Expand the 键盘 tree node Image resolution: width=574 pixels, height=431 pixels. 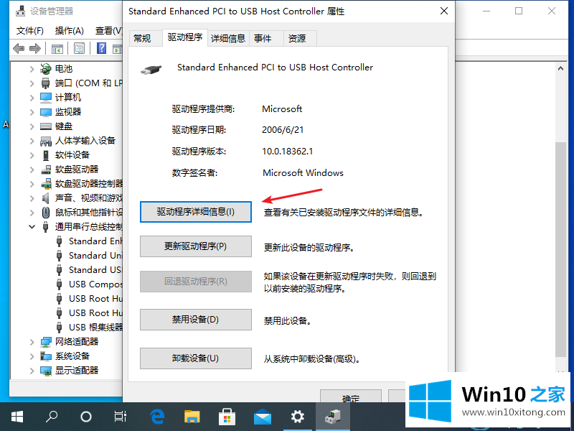32,126
